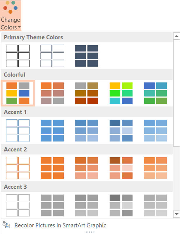Click Recolor Pictures in SmartArt Graphic
This screenshot has height=234, width=180.
60,225
